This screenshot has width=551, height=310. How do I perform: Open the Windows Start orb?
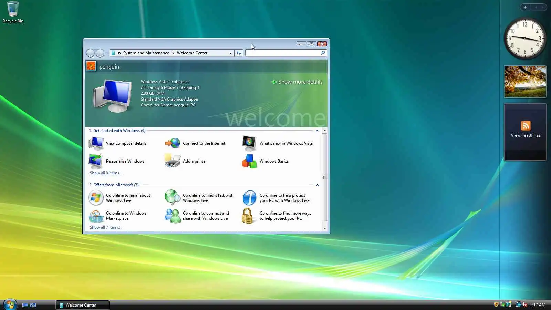click(10, 305)
